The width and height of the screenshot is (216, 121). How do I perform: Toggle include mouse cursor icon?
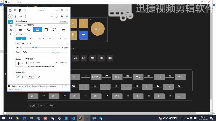point(10,16)
